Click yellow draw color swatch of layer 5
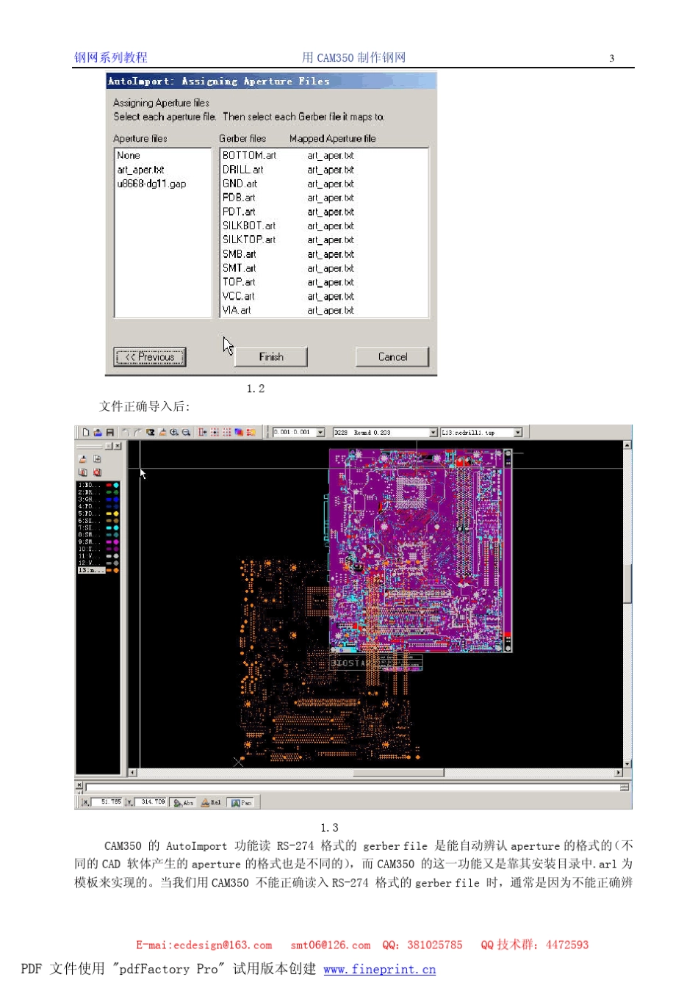 [x=109, y=513]
